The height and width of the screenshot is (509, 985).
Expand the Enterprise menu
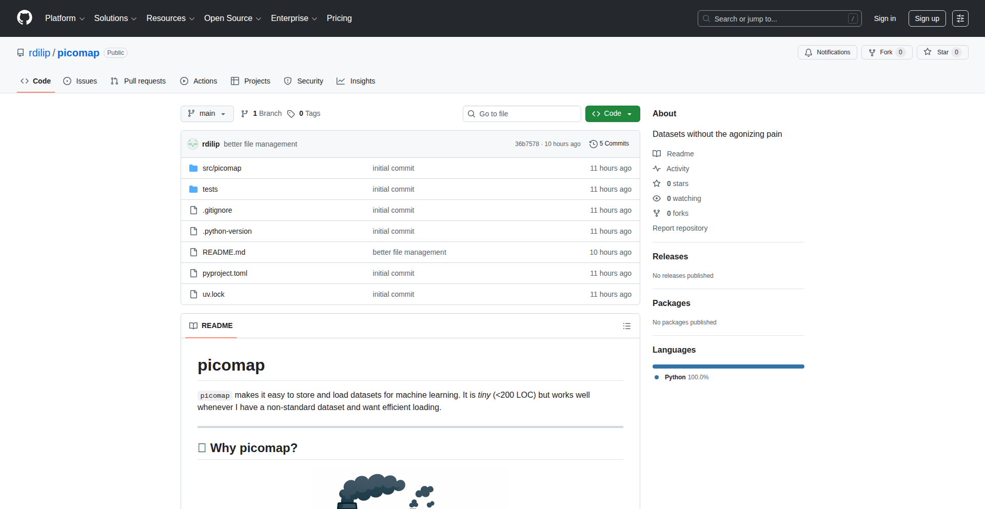[x=294, y=18]
